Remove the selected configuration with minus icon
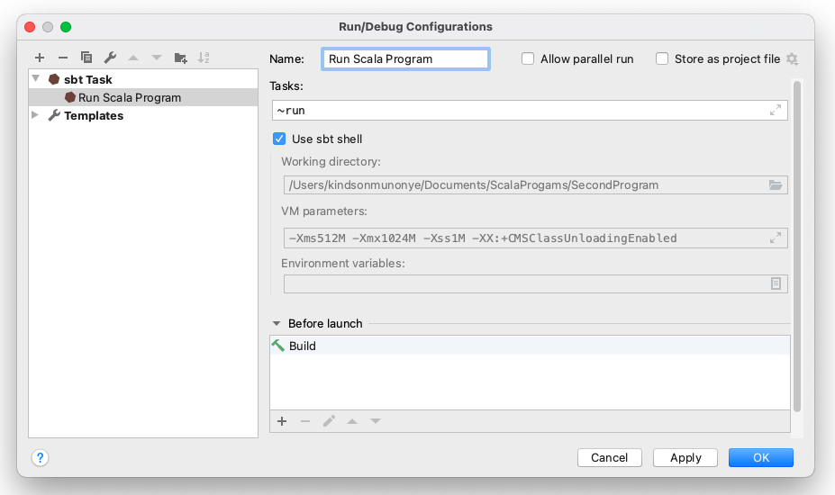This screenshot has width=835, height=495. pos(63,58)
